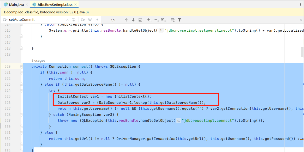The width and height of the screenshot is (304, 152).
Task: Click the vertical editor scrollbar
Action: 302,52
